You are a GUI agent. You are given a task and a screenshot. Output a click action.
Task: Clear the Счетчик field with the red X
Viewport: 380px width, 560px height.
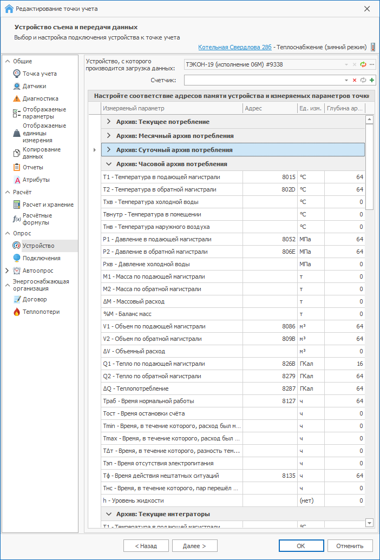click(x=355, y=80)
